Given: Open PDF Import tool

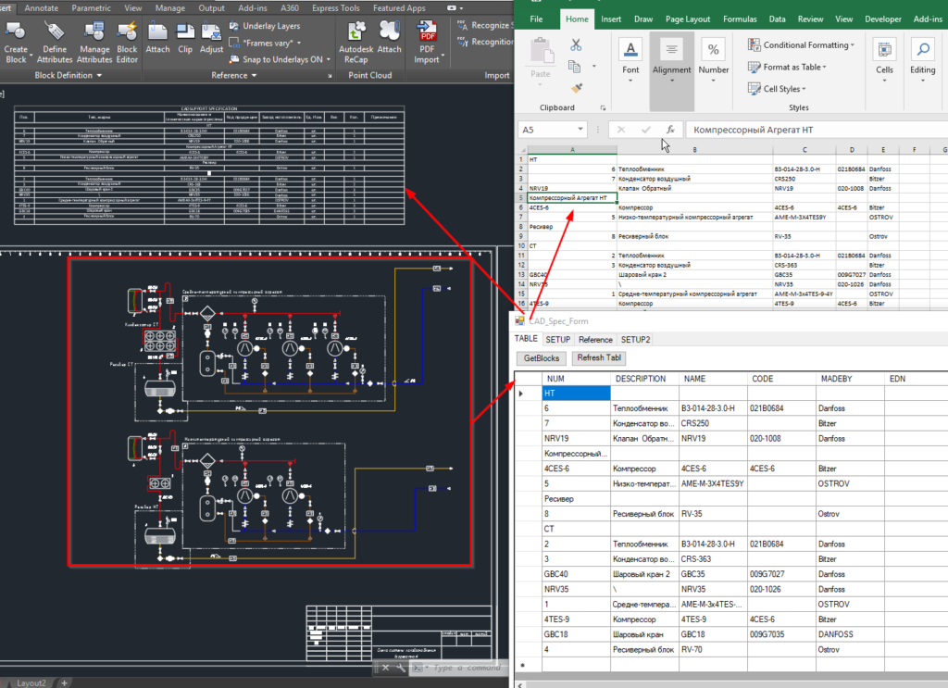Looking at the screenshot, I should point(427,43).
